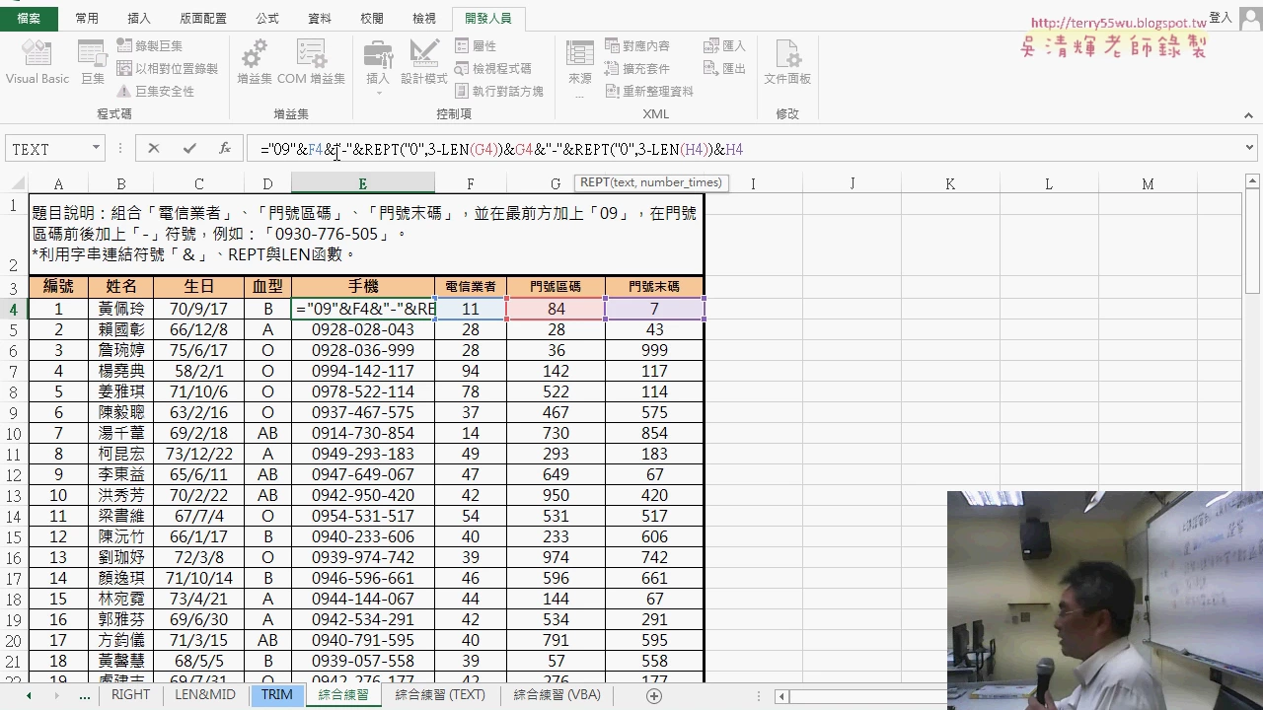Switch to 公式 ribbon tab
This screenshot has width=1263, height=710.
pos(267,18)
